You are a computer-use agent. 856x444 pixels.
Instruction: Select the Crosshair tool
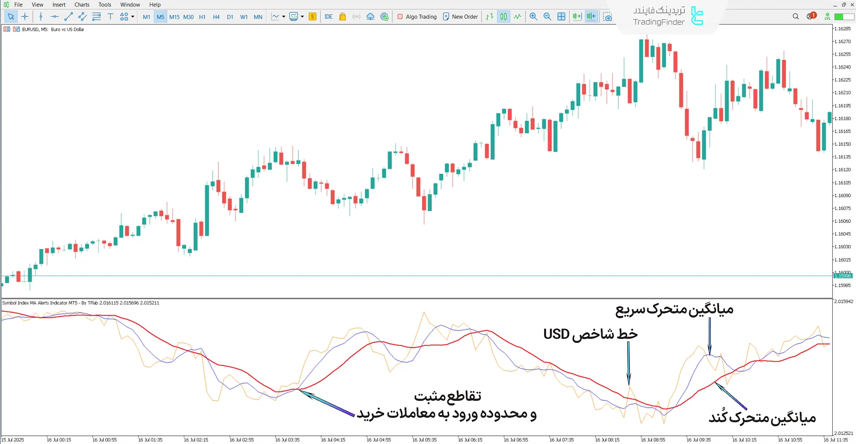tap(25, 16)
